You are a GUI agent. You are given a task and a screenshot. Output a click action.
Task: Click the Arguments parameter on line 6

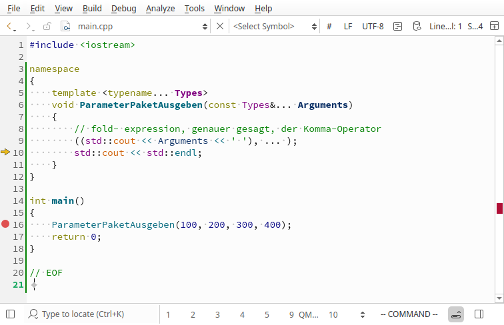click(323, 105)
